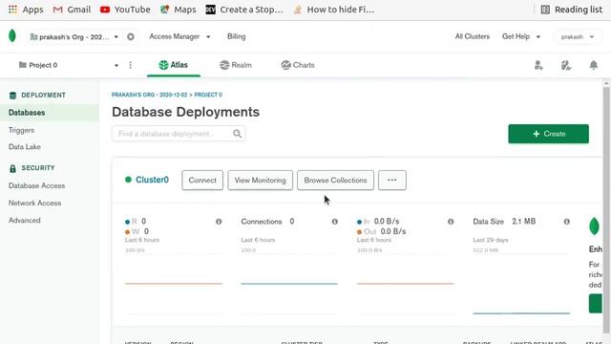Show info for read/write operations metric
This screenshot has width=611, height=344.
[x=219, y=222]
